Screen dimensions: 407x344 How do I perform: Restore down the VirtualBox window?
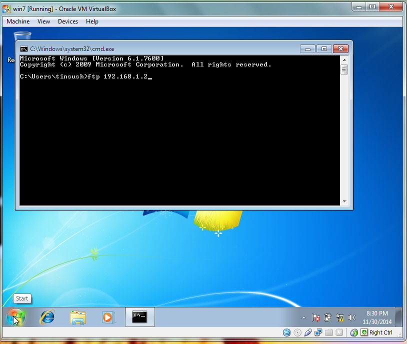click(372, 7)
